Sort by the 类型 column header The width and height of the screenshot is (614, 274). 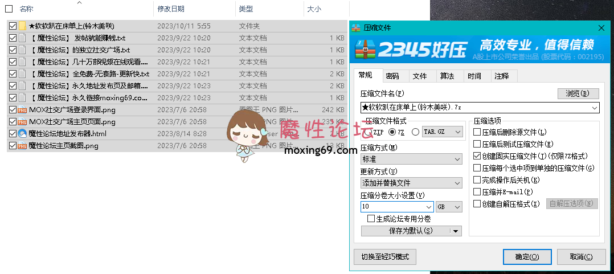click(x=246, y=9)
